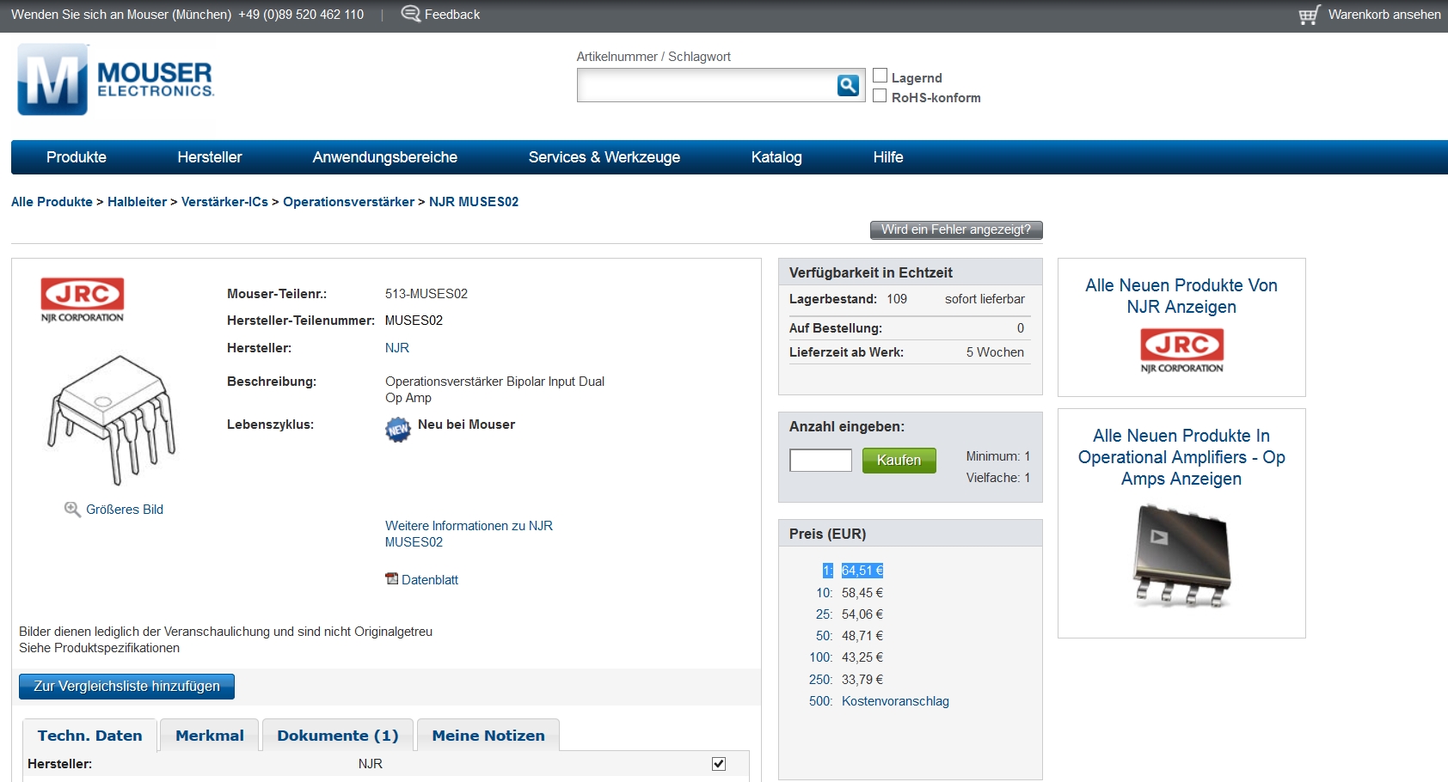Click quantity break 10: price link
The width and height of the screenshot is (1448, 782).
(825, 593)
